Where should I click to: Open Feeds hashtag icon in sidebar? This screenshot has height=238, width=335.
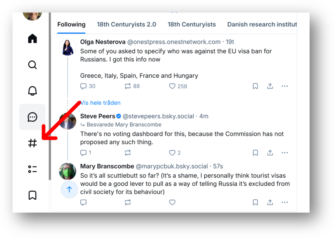(33, 143)
